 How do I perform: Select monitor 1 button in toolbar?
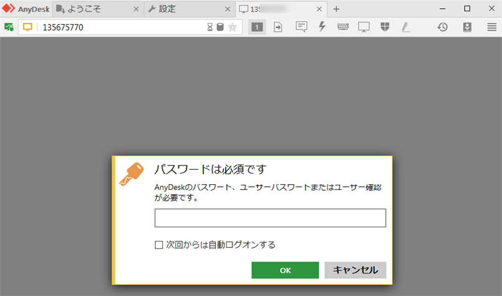(x=257, y=27)
